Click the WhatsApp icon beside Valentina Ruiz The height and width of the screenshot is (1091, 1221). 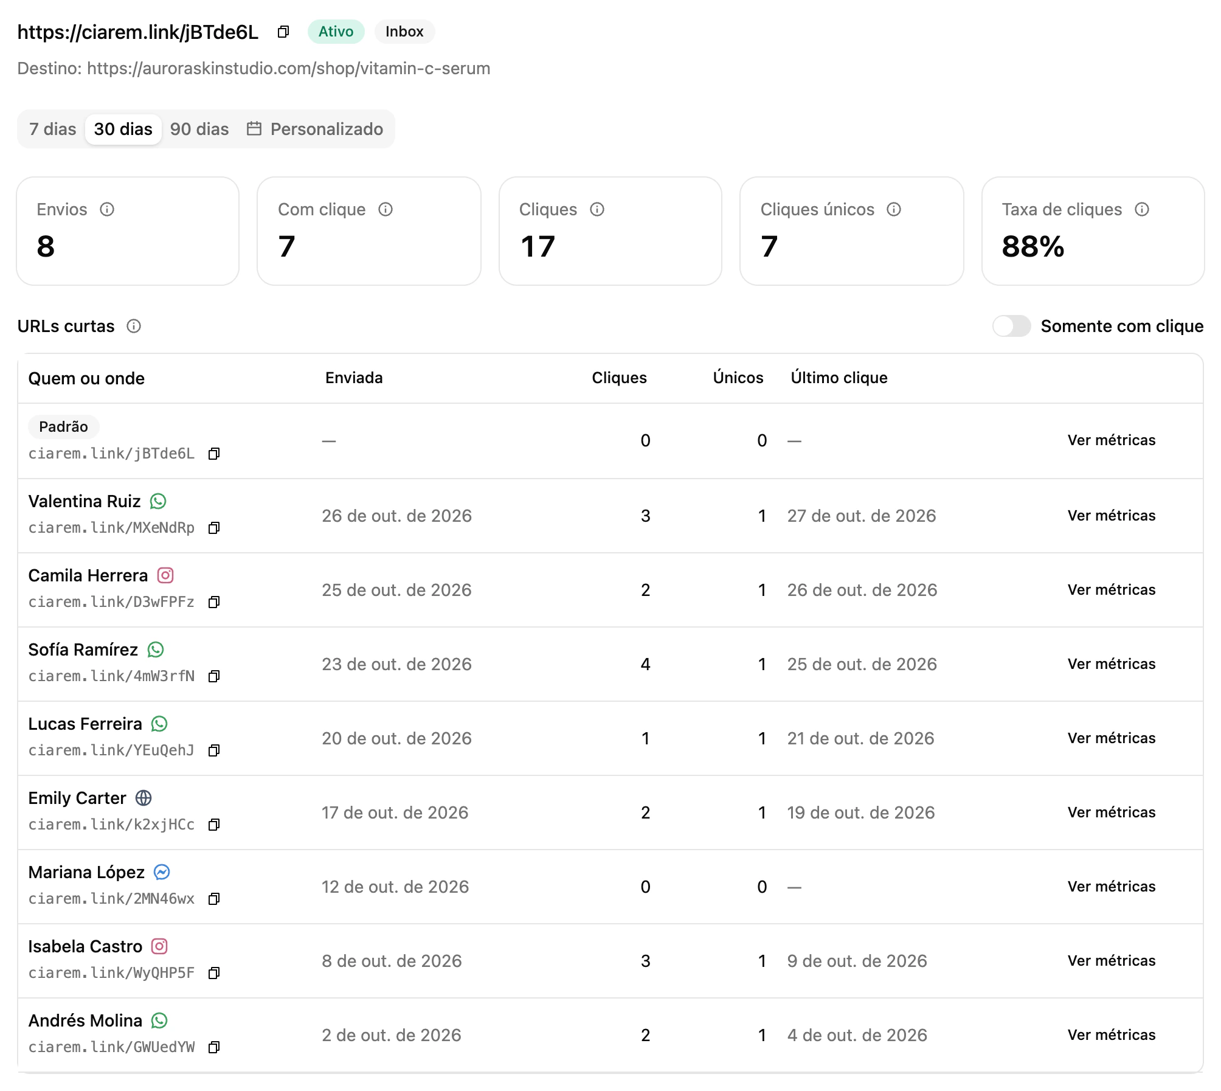tap(158, 501)
